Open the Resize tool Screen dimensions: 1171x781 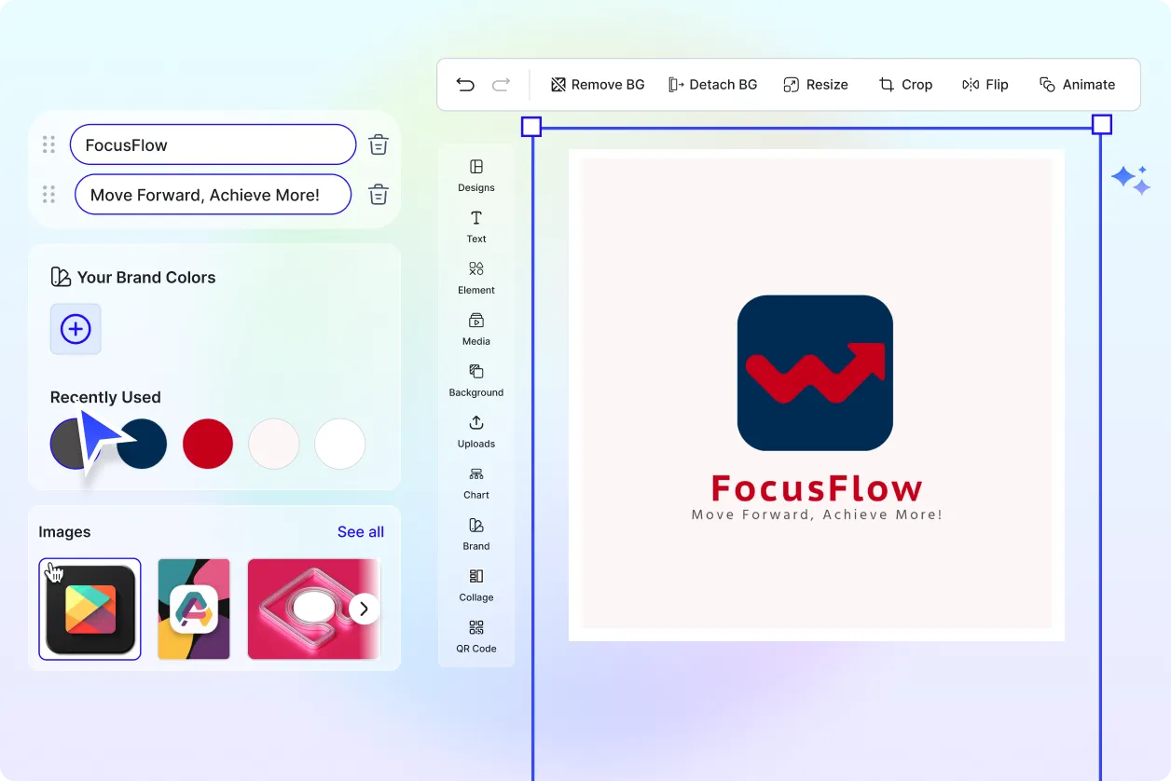(815, 85)
